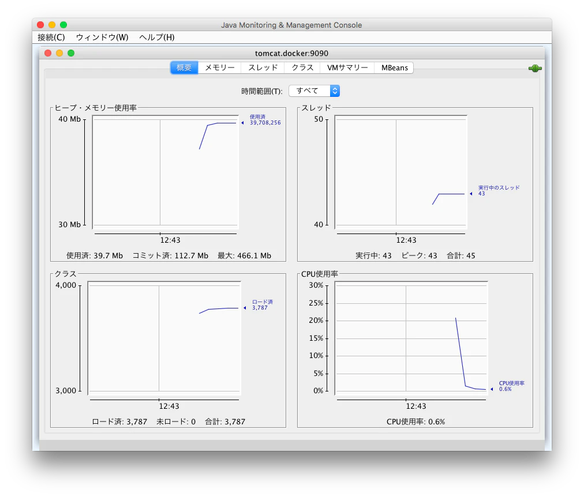This screenshot has height=497, width=584.
Task: Click the 使用済 39,708,256 chart label
Action: 265,120
